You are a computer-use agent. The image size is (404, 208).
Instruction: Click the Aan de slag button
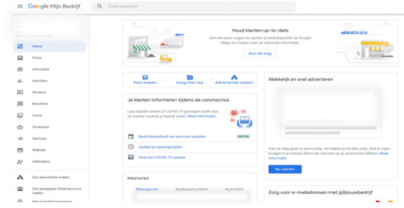[x=260, y=53]
